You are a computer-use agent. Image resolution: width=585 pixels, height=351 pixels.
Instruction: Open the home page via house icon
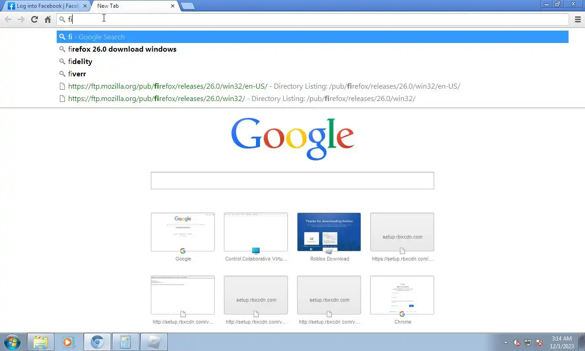pyautogui.click(x=48, y=19)
